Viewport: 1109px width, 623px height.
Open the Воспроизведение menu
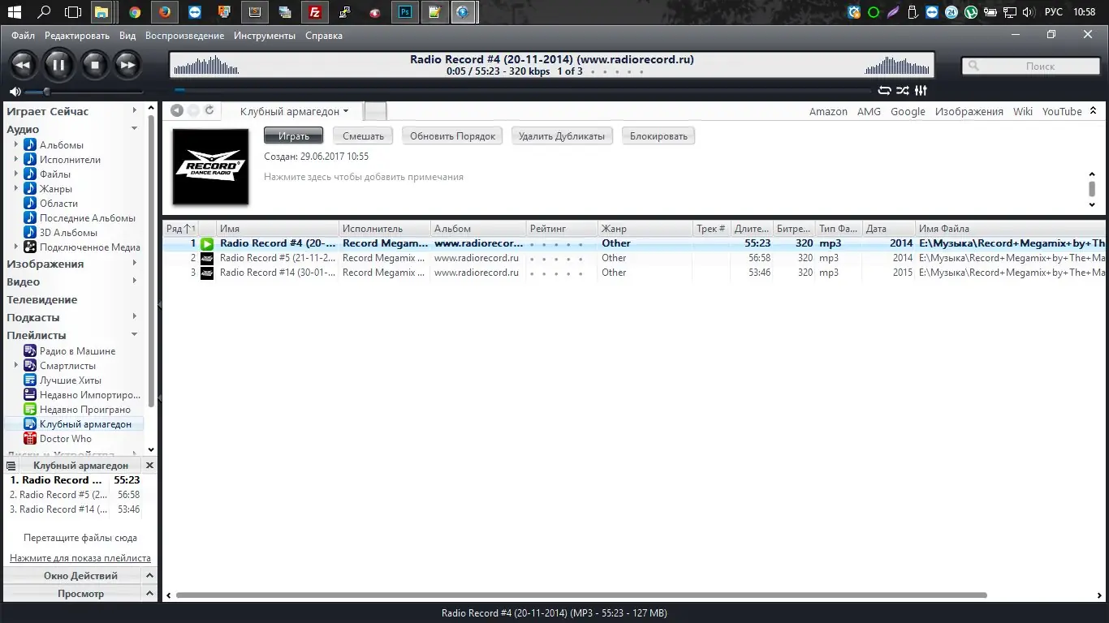click(x=184, y=36)
